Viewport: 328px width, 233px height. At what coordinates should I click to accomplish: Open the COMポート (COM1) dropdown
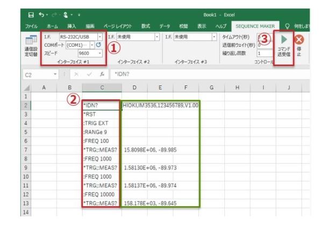click(92, 45)
